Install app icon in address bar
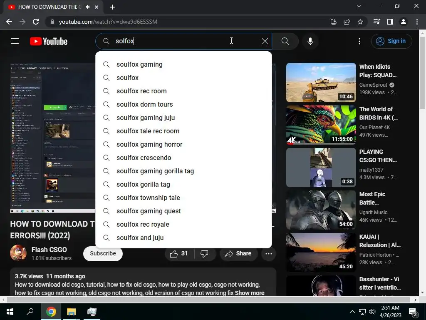 [333, 22]
